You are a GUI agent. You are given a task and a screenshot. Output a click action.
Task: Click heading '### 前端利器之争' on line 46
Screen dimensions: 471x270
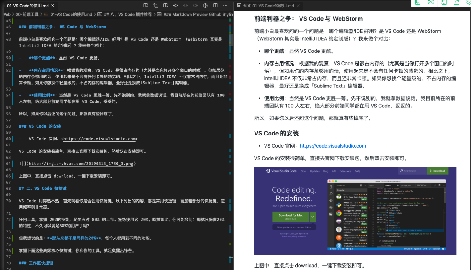click(62, 27)
